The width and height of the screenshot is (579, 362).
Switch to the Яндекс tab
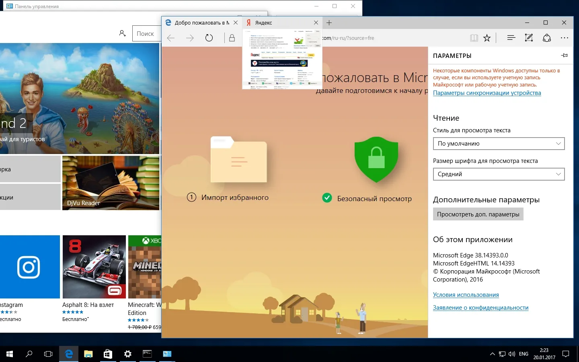(x=282, y=23)
